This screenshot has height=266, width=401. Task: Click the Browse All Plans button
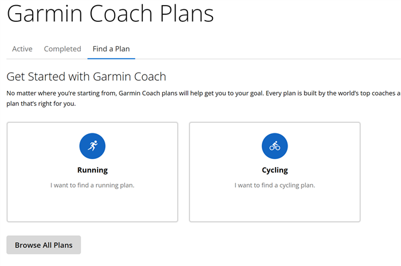pyautogui.click(x=44, y=245)
